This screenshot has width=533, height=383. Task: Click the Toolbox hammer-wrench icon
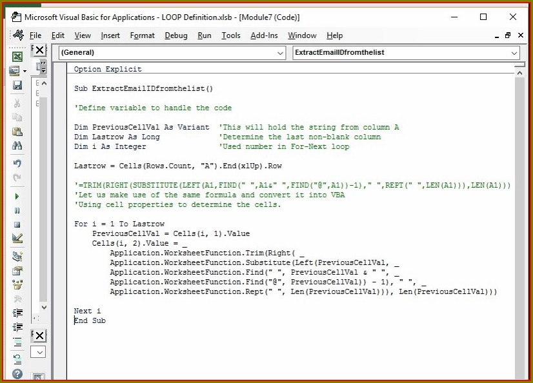(x=17, y=299)
